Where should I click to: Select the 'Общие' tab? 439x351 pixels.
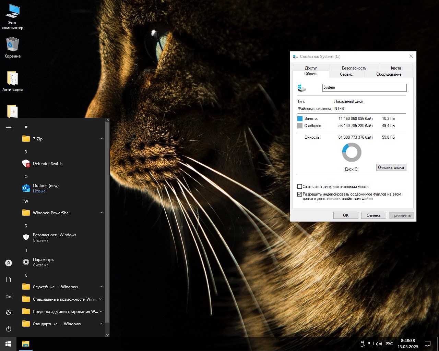[x=310, y=74]
